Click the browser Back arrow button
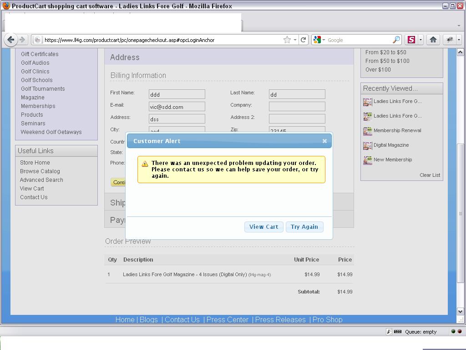The width and height of the screenshot is (466, 350). pyautogui.click(x=11, y=40)
